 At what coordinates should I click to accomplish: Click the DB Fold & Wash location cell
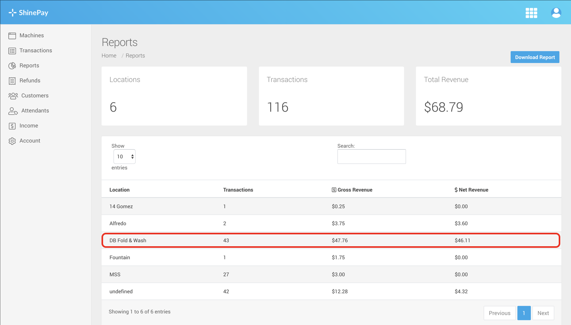pos(128,240)
